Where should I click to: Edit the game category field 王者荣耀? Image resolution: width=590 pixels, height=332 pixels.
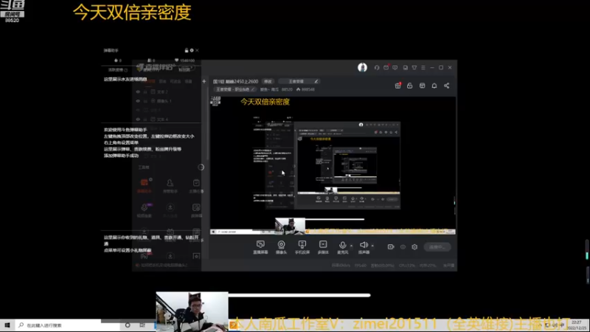click(x=300, y=81)
